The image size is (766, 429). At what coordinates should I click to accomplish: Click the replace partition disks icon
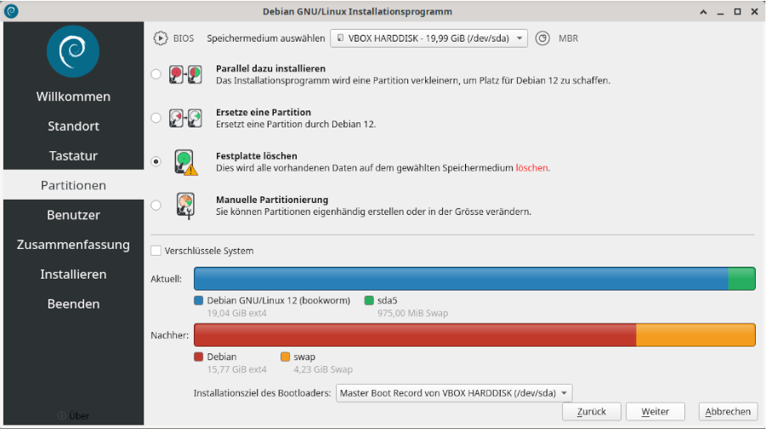point(185,118)
